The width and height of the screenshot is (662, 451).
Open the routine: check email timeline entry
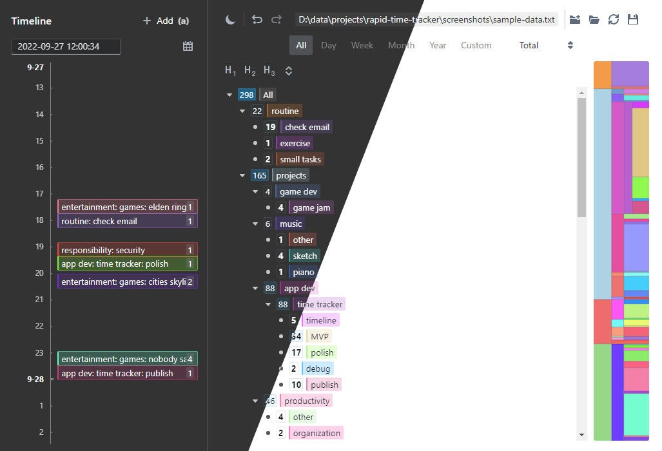[128, 221]
